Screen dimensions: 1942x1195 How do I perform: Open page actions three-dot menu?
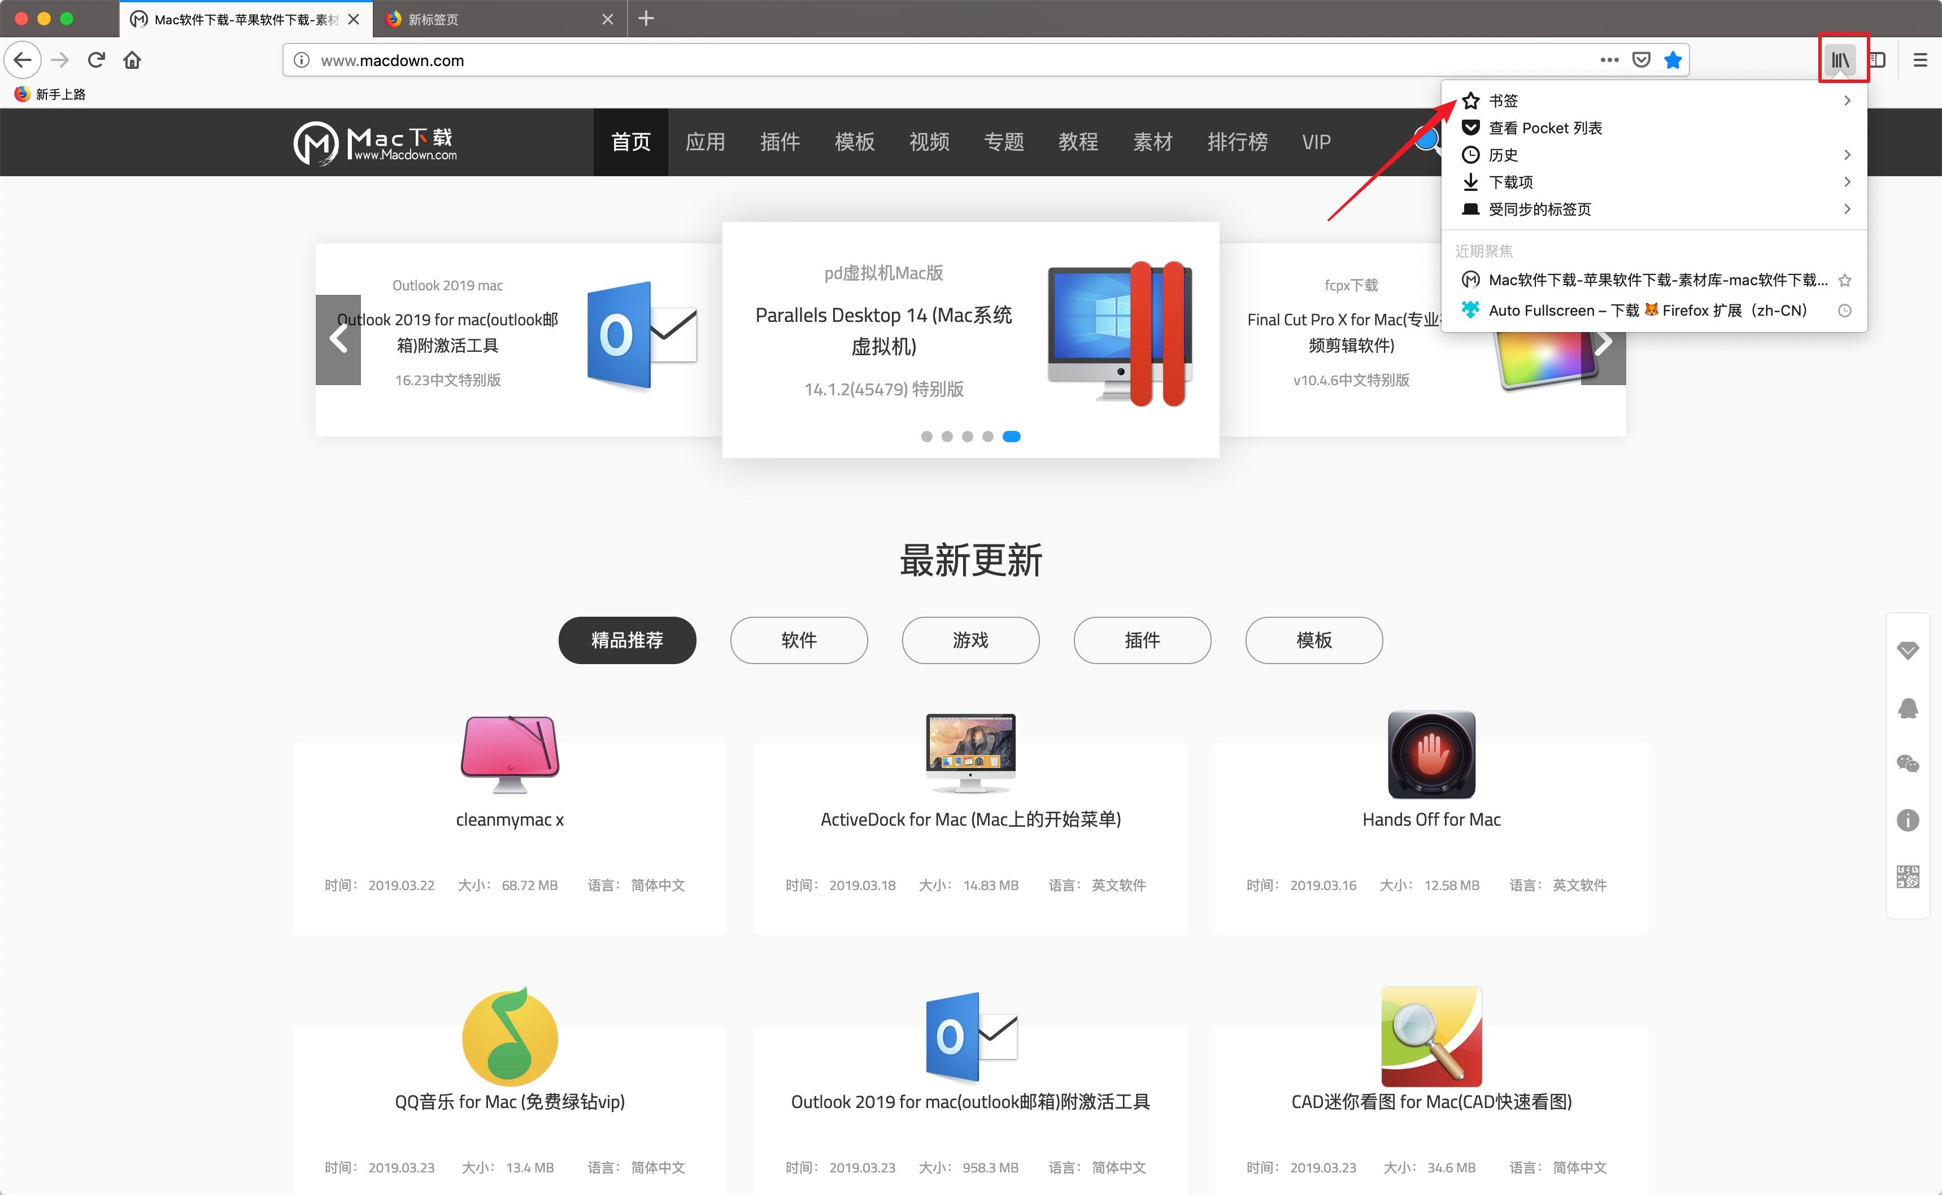tap(1609, 60)
